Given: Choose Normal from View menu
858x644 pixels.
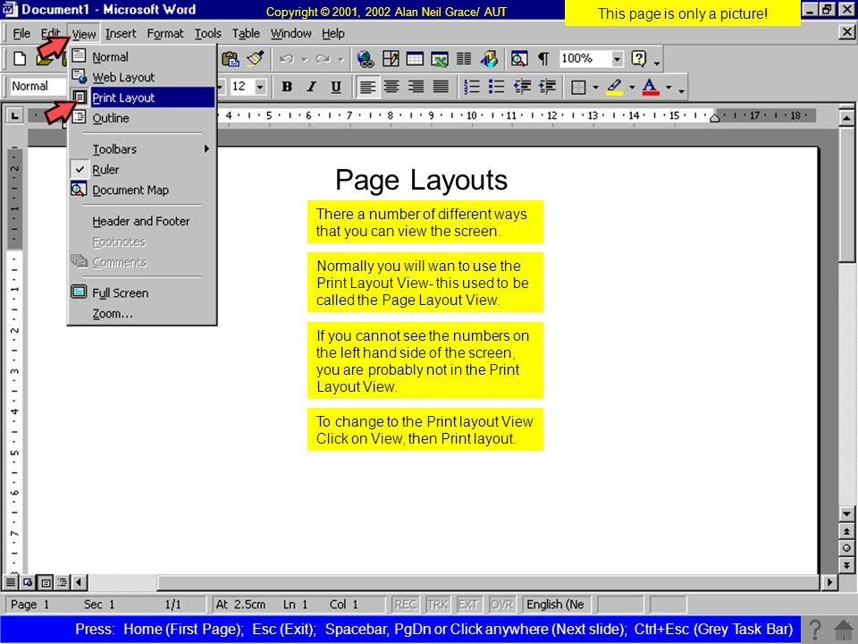Looking at the screenshot, I should pos(142,57).
